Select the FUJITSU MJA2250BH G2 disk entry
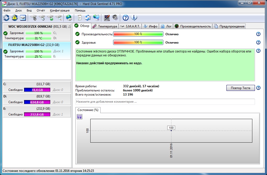The width and height of the screenshot is (267, 175). click(x=37, y=51)
